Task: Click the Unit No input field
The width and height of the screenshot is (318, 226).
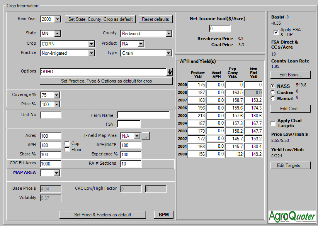Action: tap(51, 115)
